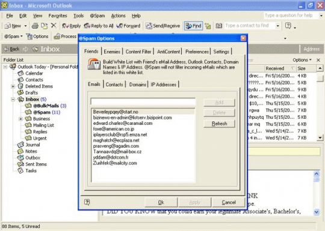
Task: Click the Reply toolbar button
Action: click(x=71, y=26)
